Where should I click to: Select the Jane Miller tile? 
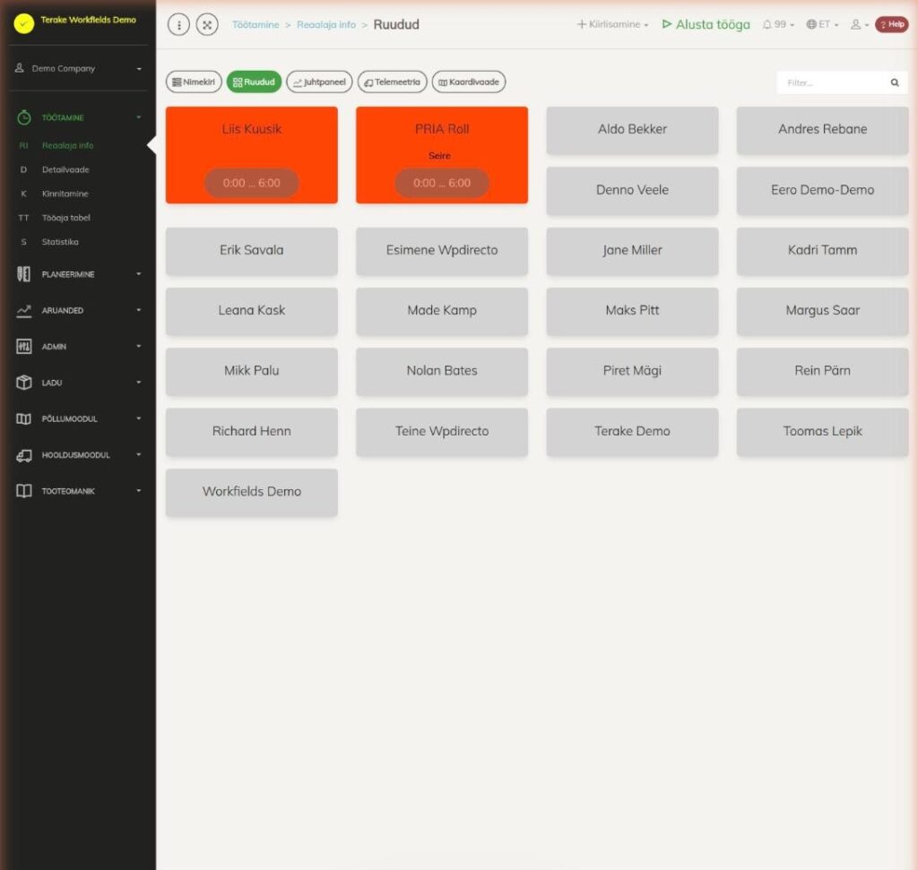click(x=632, y=250)
